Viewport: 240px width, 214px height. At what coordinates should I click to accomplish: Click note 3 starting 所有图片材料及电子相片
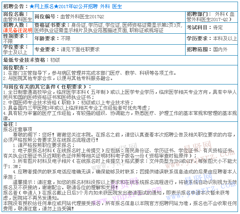coord(120,164)
